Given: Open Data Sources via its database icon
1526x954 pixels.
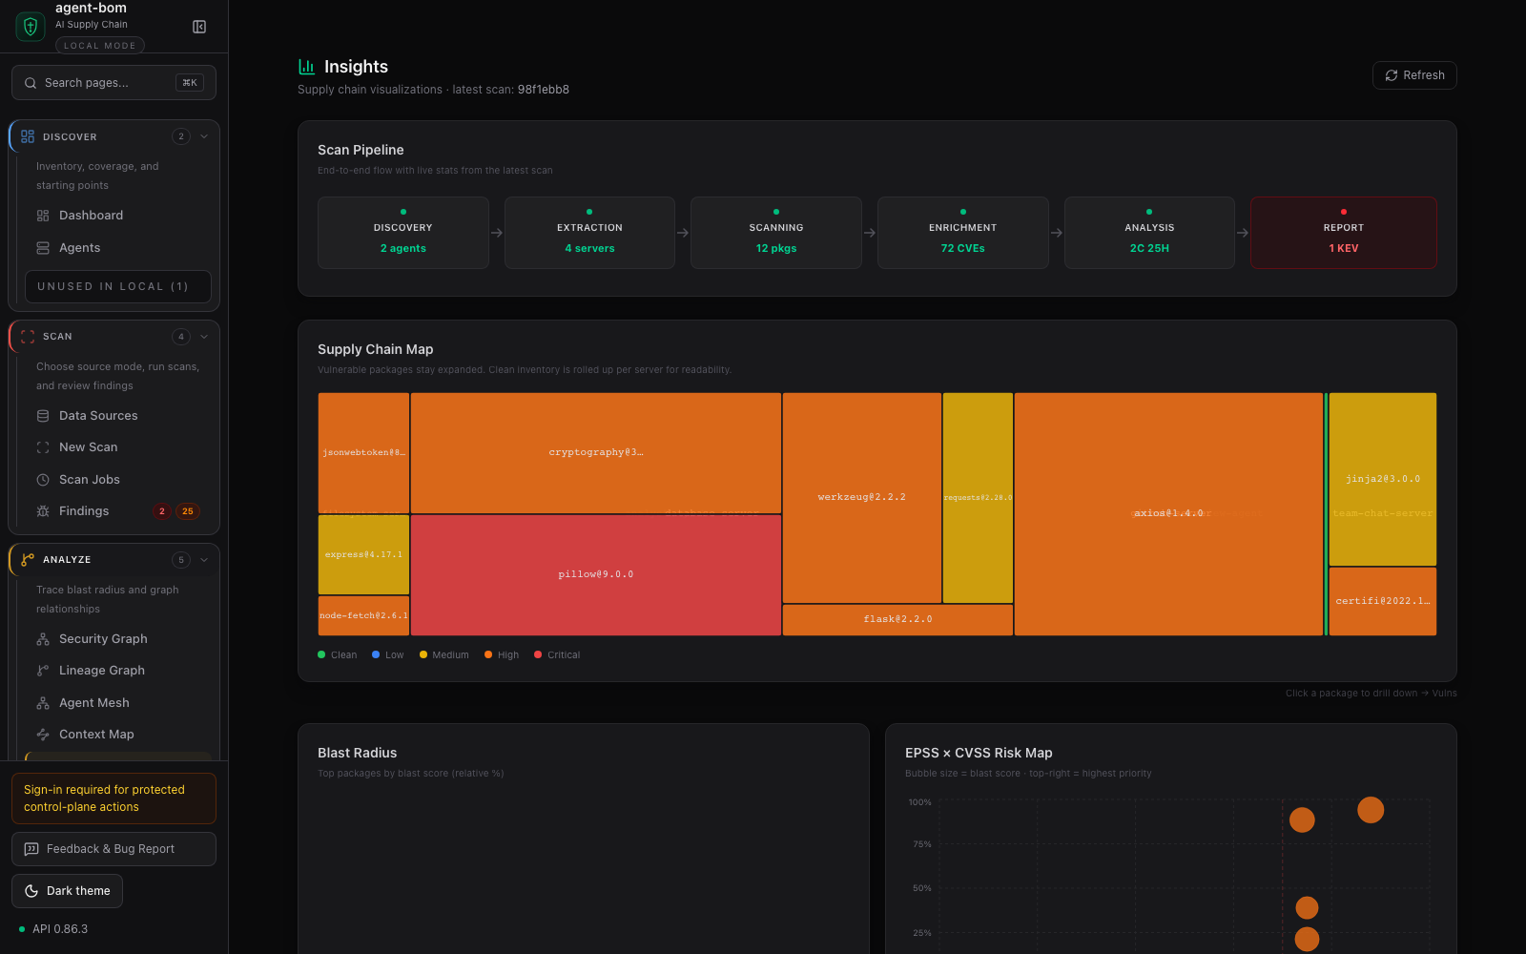Looking at the screenshot, I should (x=43, y=416).
